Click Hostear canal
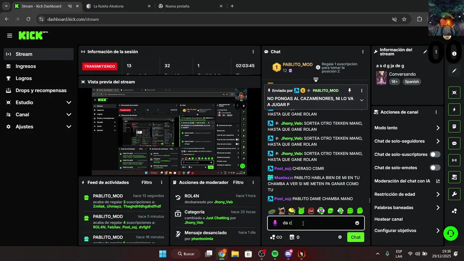Image resolution: width=464 pixels, height=261 pixels. pos(388,219)
